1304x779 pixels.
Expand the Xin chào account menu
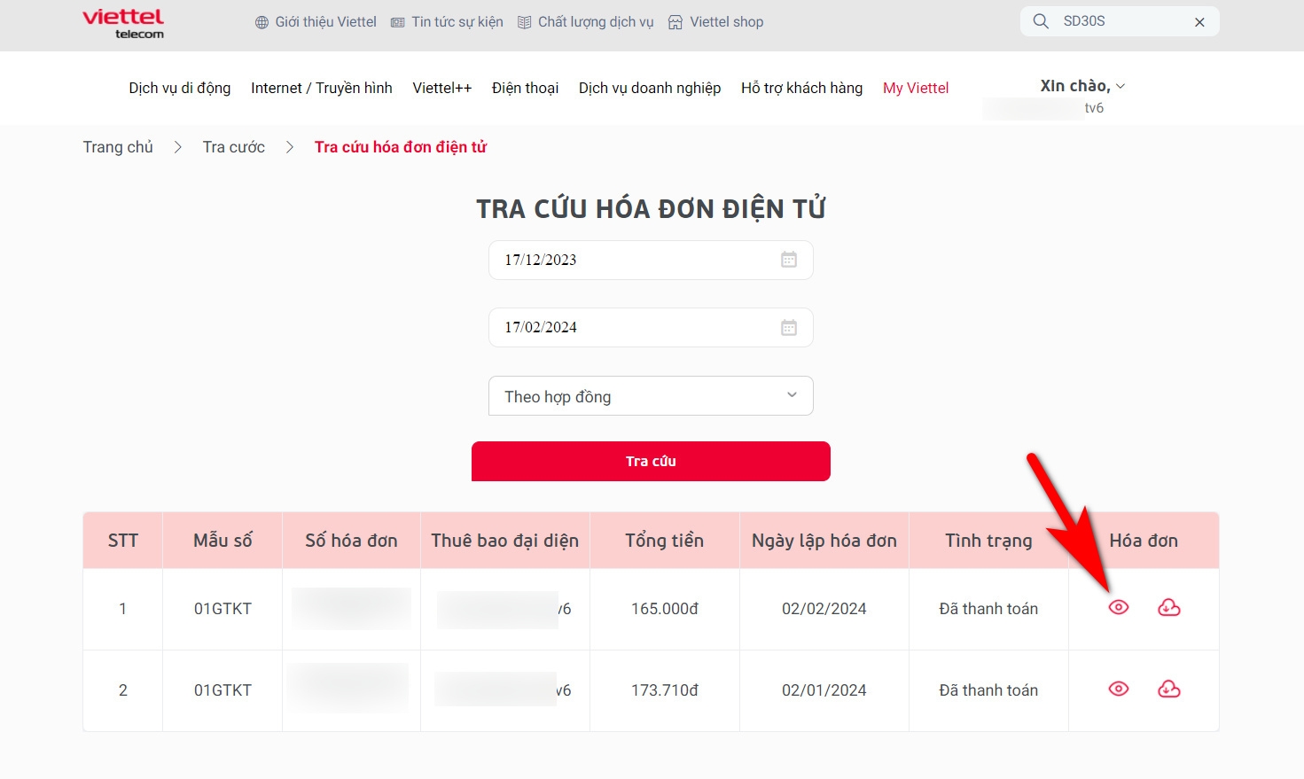(1083, 86)
